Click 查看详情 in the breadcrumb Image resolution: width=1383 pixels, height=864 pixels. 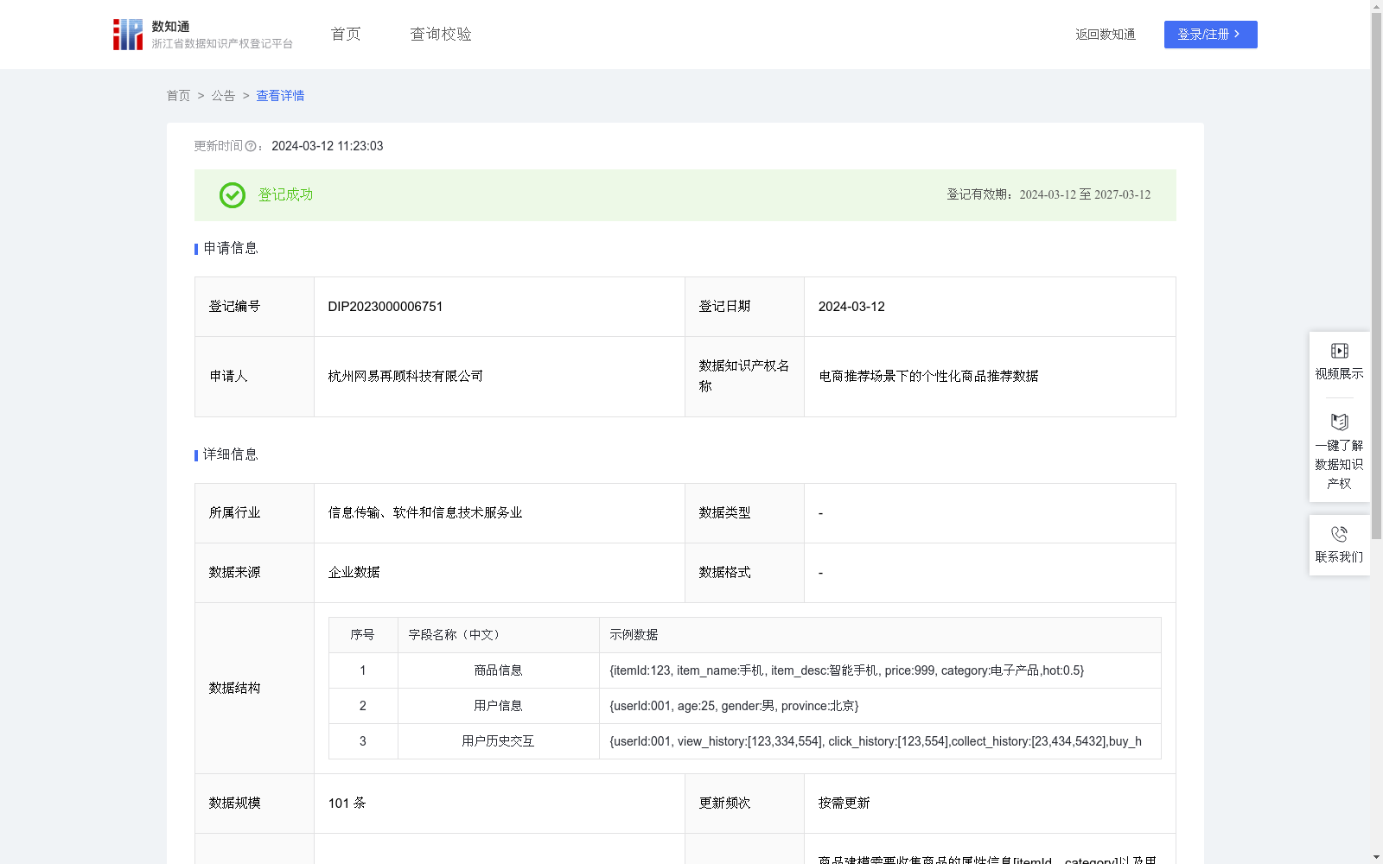coord(280,96)
